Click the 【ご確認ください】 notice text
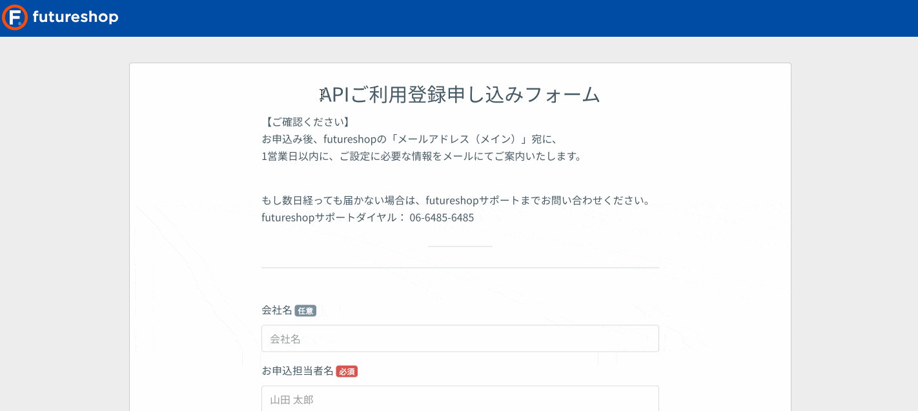The width and height of the screenshot is (918, 411). (307, 121)
